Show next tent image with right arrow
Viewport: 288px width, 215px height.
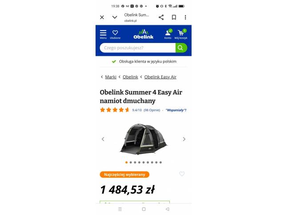184,139
